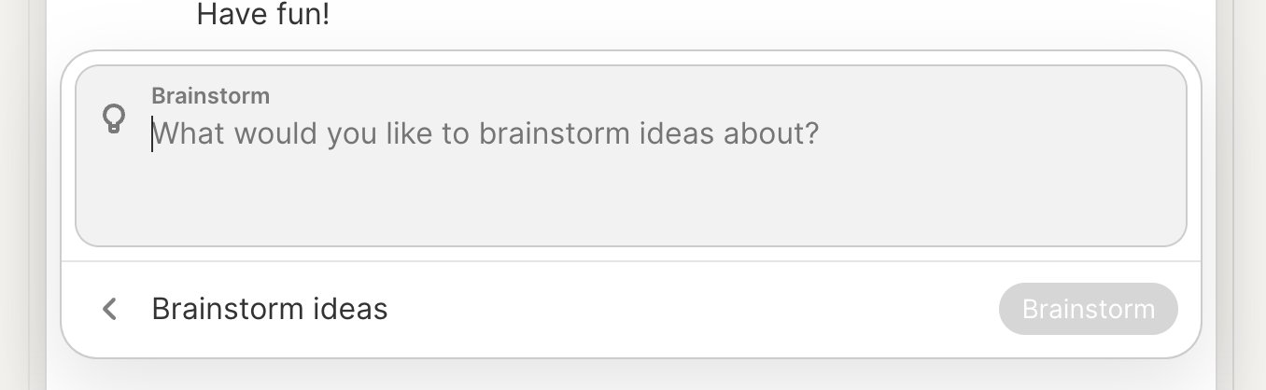Place cursor at start of the brainstorm prompt
This screenshot has width=1266, height=390.
(x=153, y=134)
